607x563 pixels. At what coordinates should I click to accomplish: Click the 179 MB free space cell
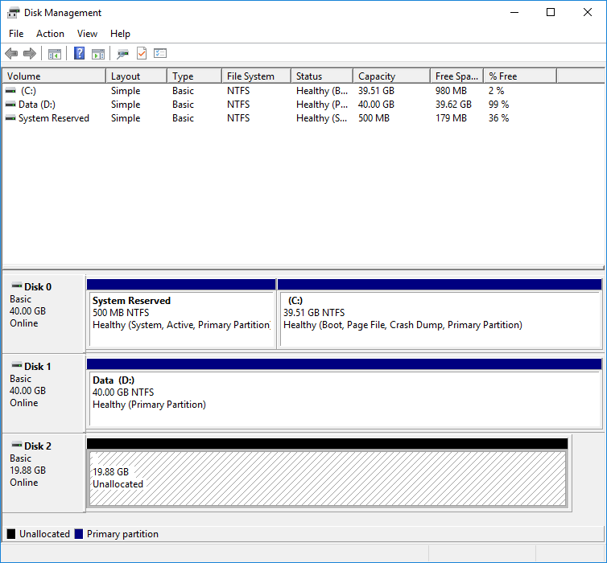[x=451, y=118]
